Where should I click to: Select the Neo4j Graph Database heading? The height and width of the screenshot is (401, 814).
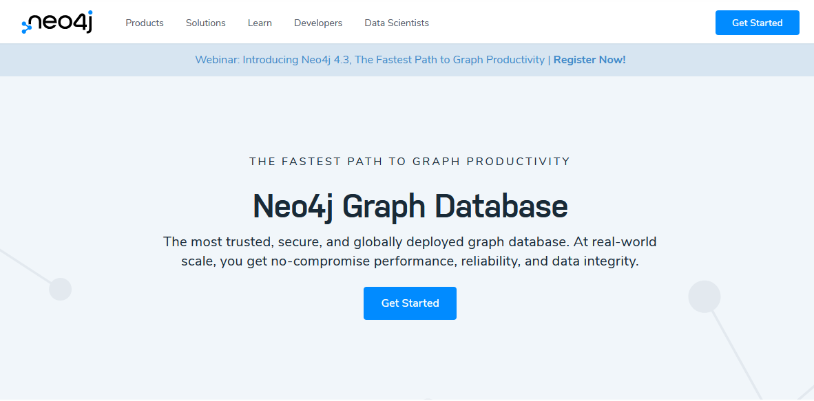(x=410, y=206)
